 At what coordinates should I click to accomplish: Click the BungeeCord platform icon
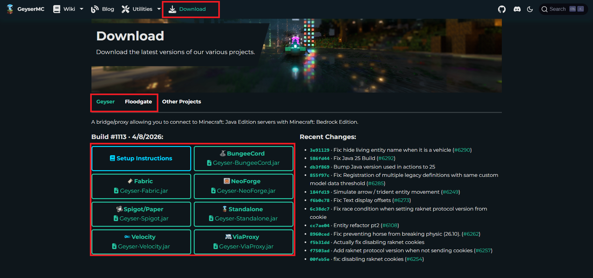pyautogui.click(x=223, y=153)
